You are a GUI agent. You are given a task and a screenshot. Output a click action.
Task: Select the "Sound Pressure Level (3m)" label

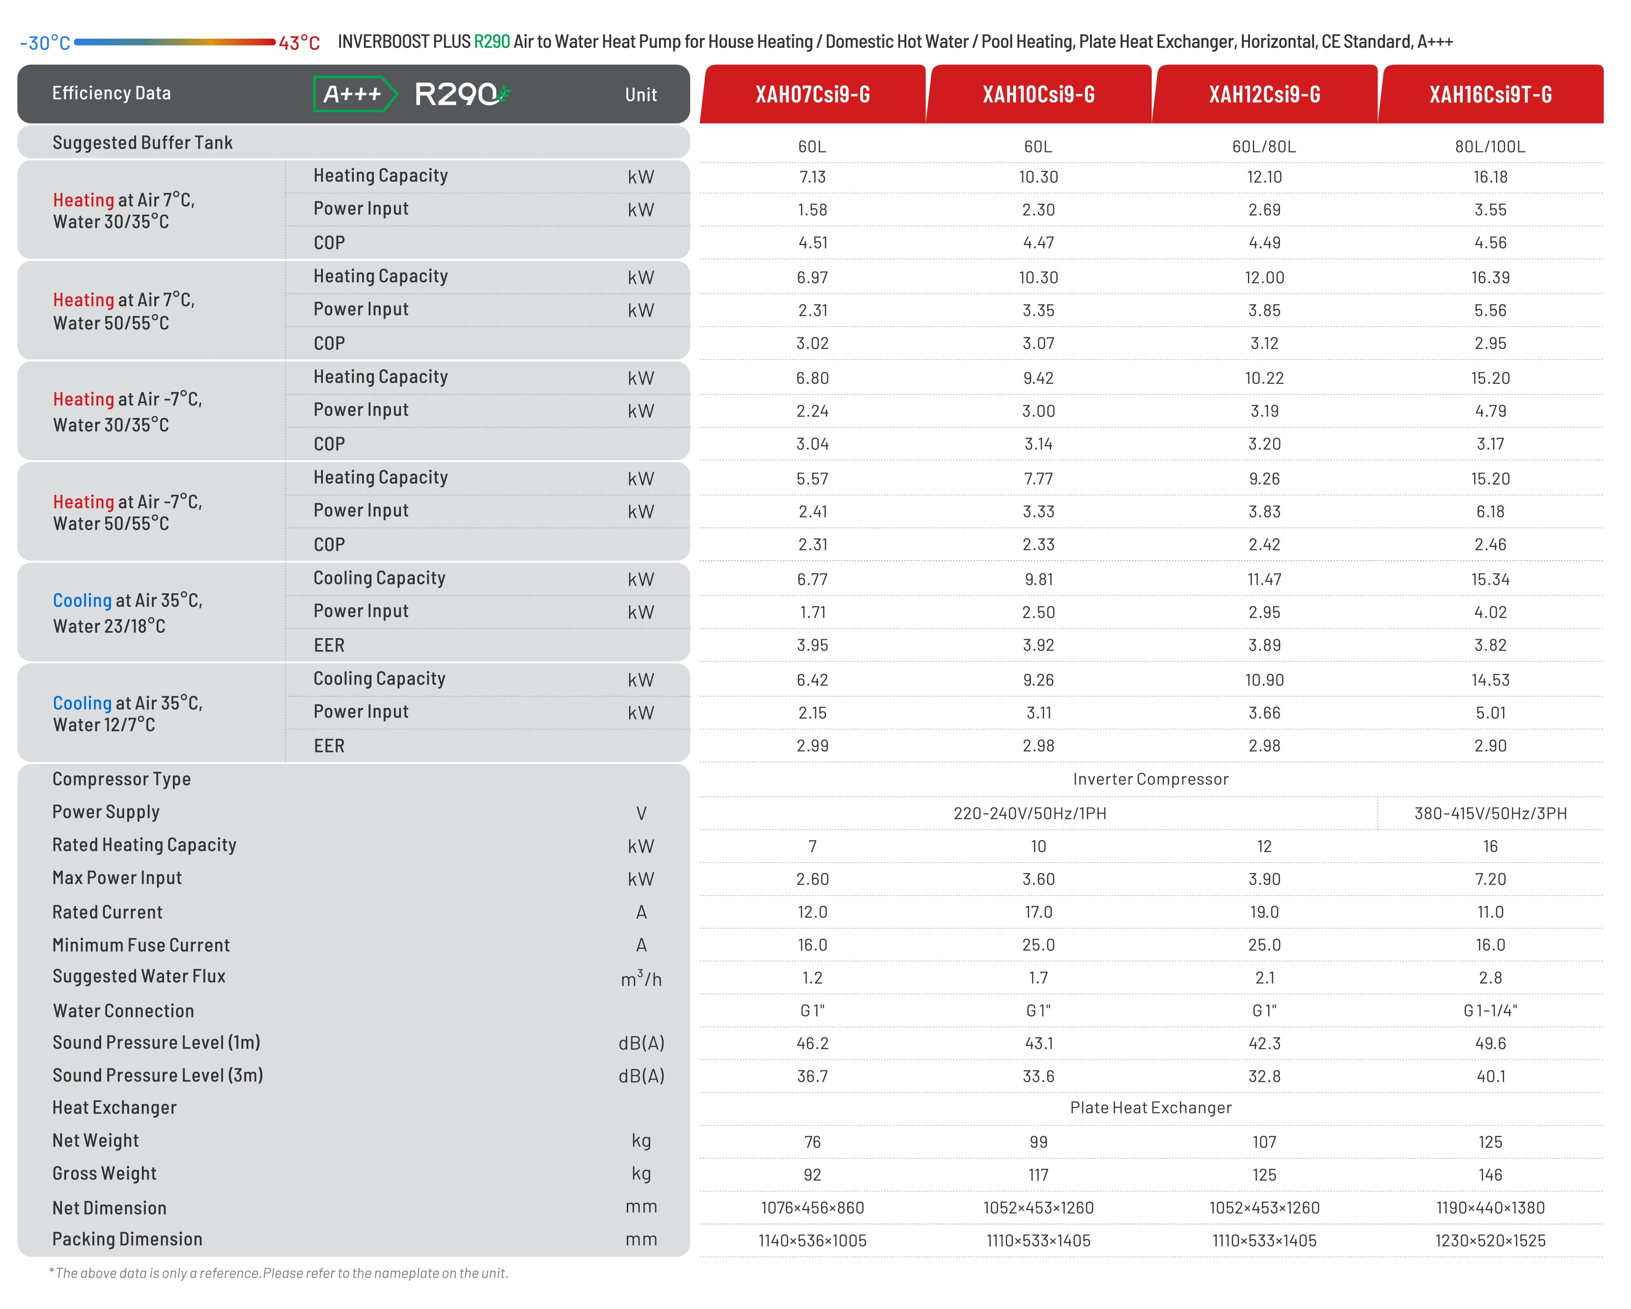click(158, 1075)
